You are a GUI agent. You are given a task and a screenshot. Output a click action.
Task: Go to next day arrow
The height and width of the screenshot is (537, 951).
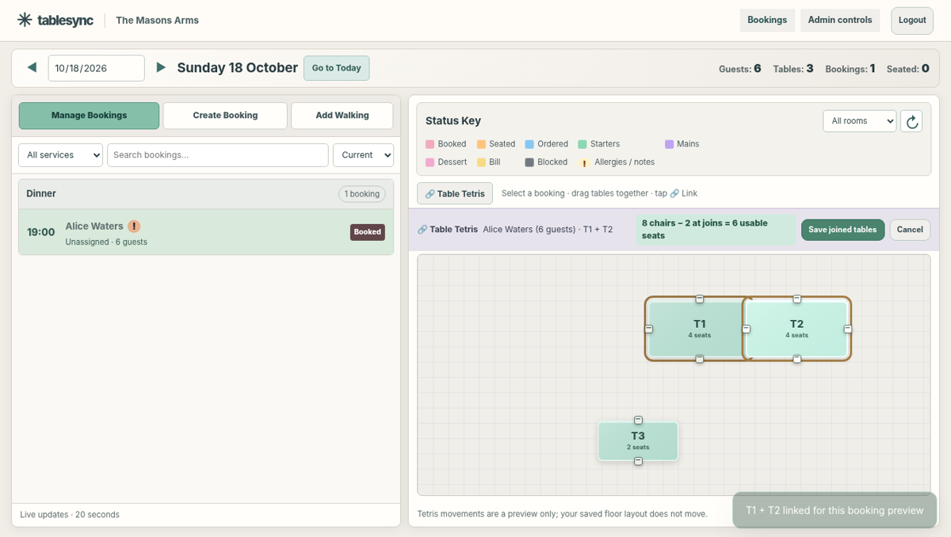161,67
